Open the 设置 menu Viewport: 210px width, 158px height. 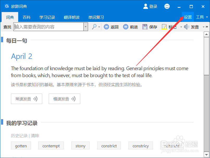[x=188, y=17]
